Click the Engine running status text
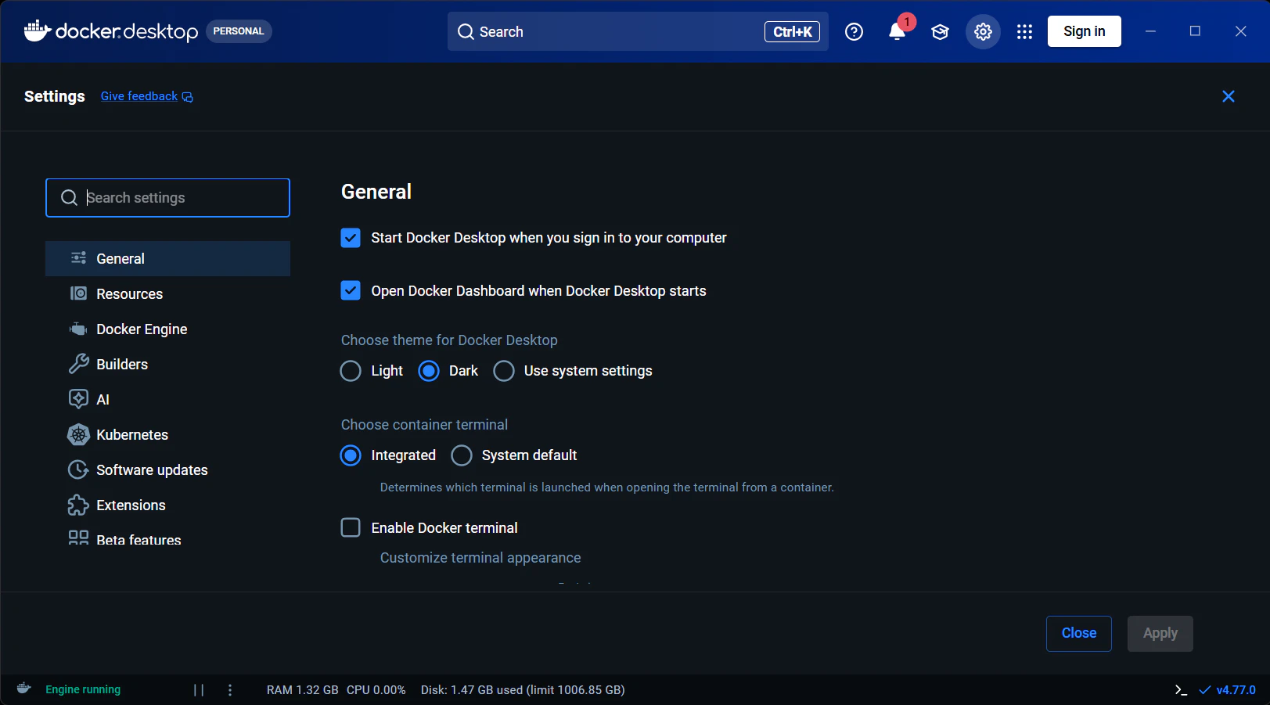Screen dimensions: 1270x705 (x=83, y=689)
